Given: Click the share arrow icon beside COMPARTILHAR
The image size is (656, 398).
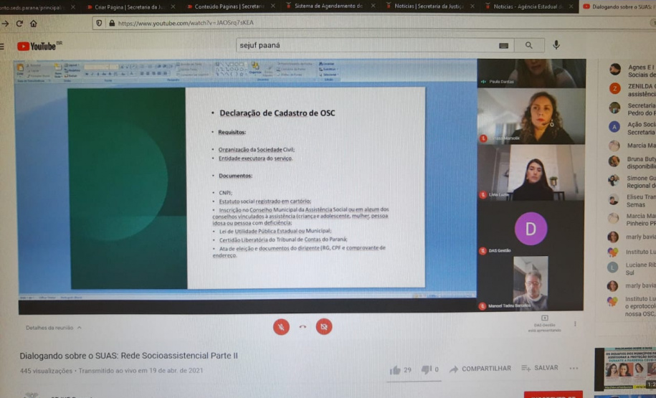Looking at the screenshot, I should pos(454,369).
